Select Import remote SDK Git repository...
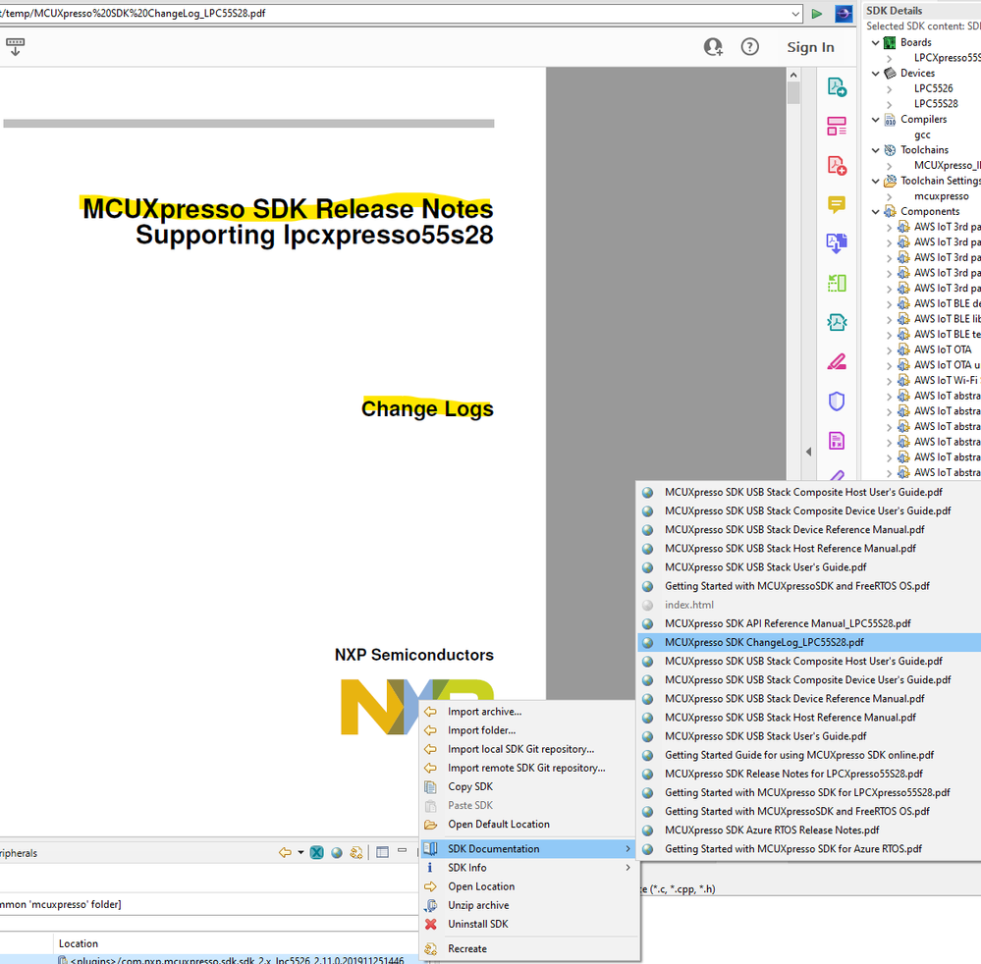Viewport: 981px width, 964px height. pos(529,768)
